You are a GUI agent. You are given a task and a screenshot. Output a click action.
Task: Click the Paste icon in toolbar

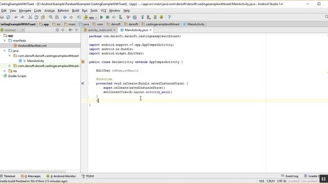click(43, 17)
